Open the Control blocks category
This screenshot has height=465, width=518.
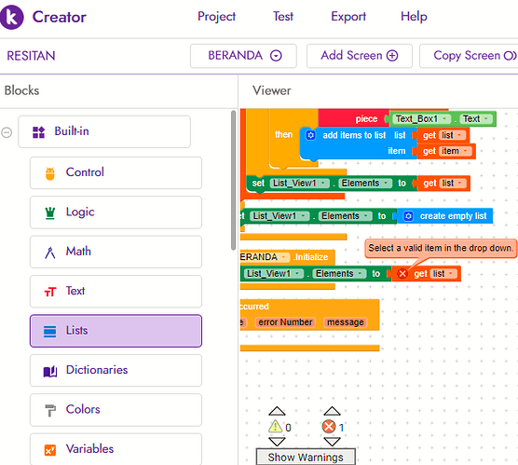(116, 172)
